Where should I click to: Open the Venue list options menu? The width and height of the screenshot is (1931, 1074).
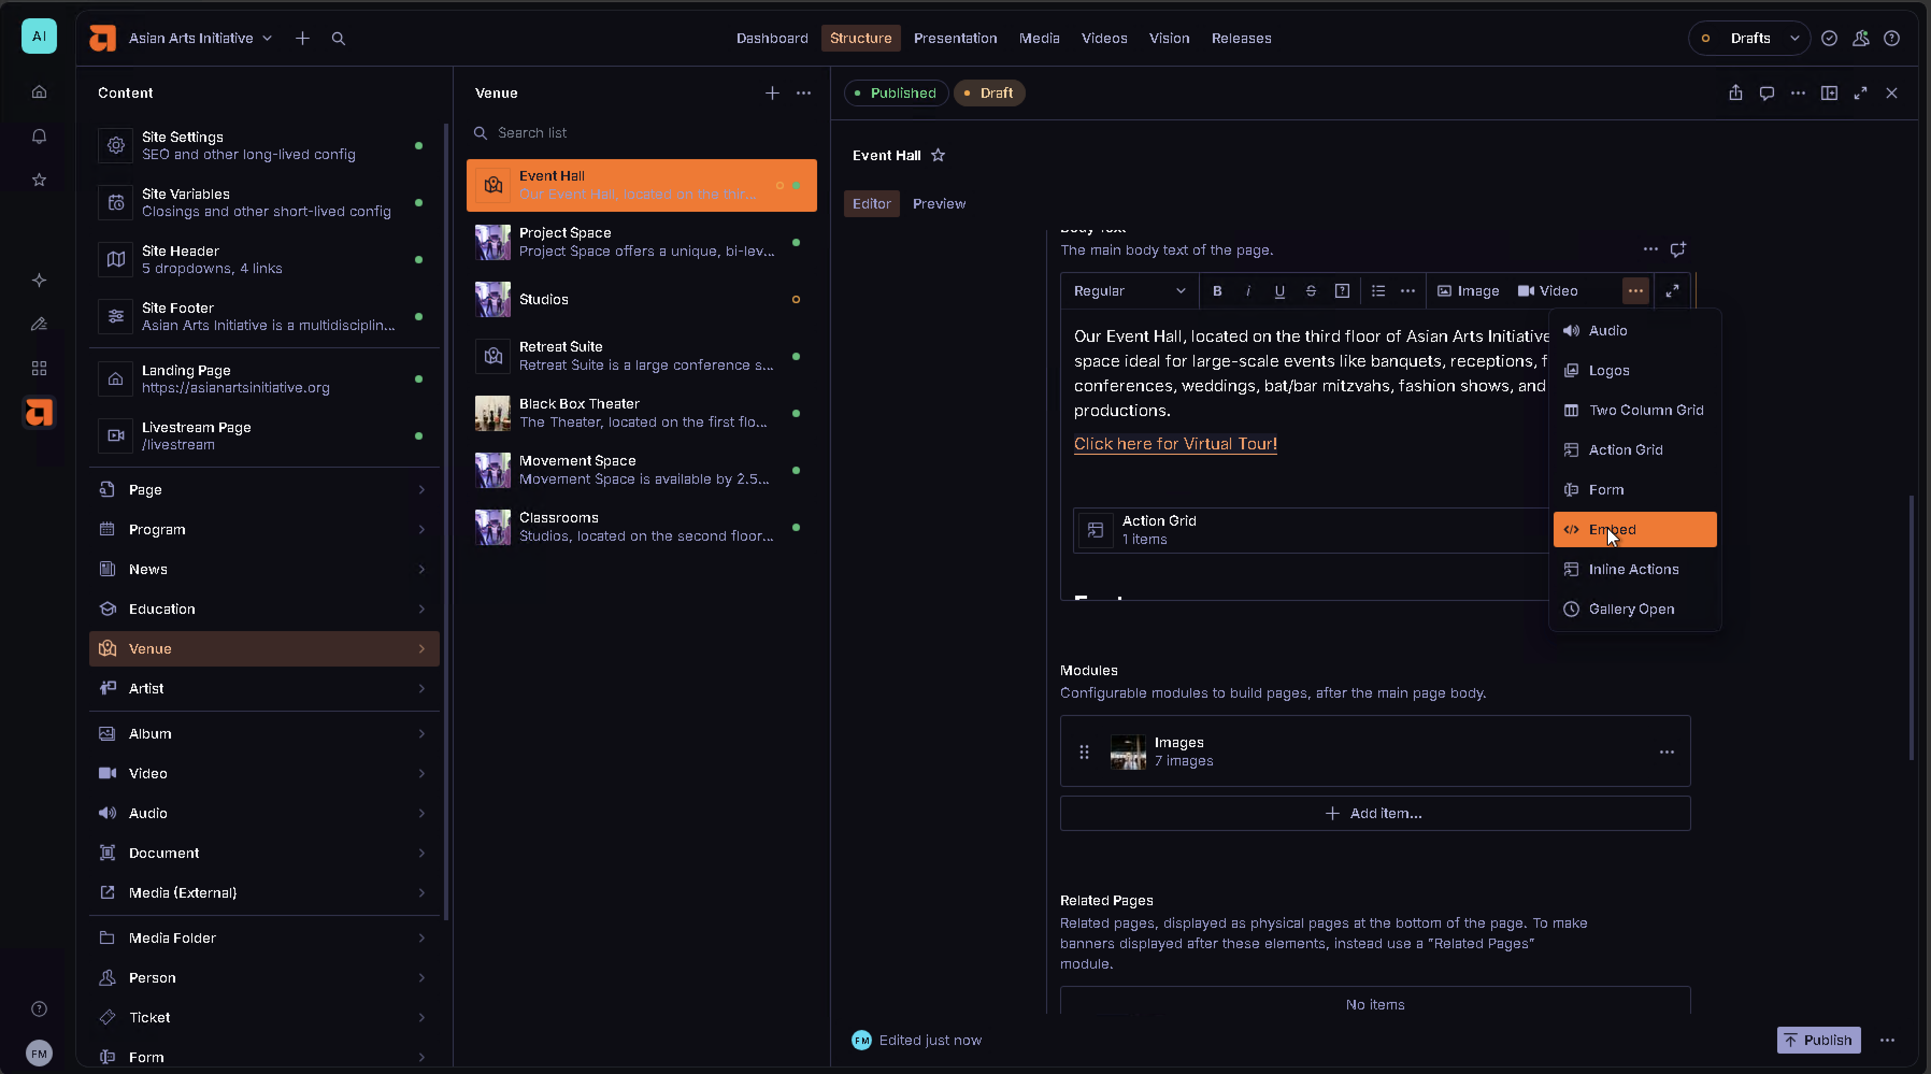point(804,93)
